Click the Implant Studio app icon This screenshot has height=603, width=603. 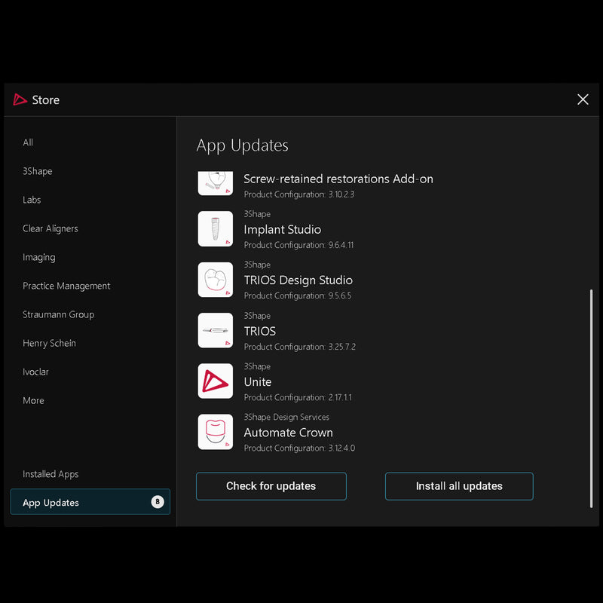215,228
